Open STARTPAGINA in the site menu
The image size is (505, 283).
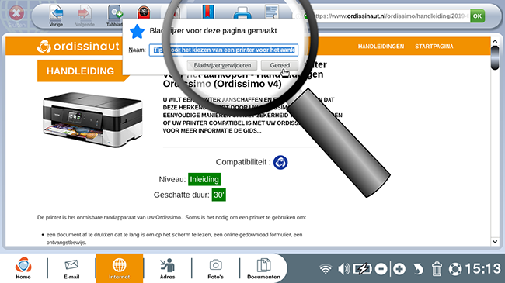434,47
